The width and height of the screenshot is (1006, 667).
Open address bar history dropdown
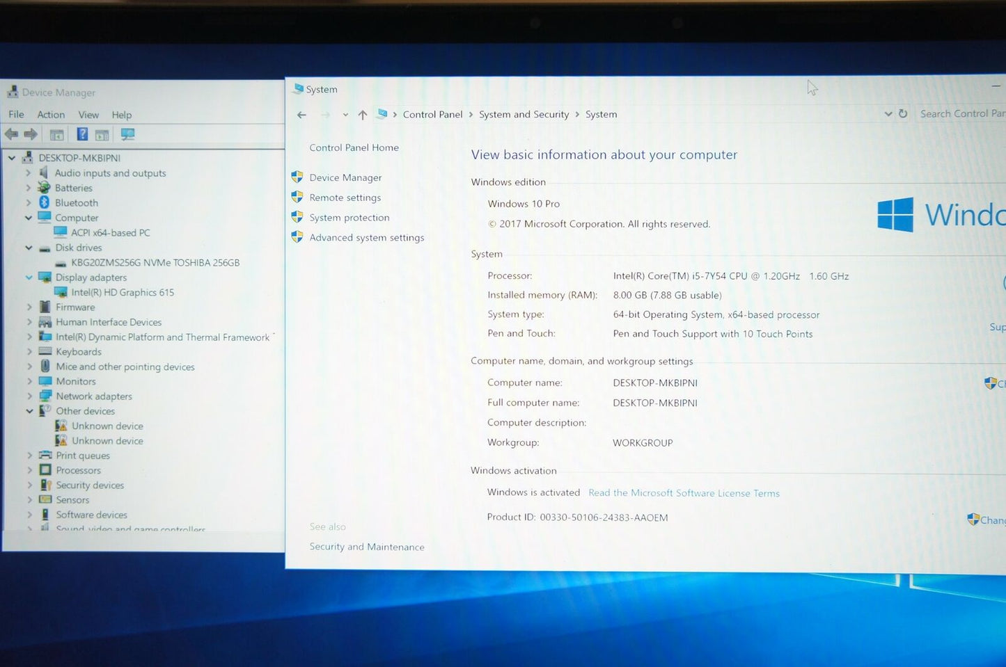pyautogui.click(x=888, y=113)
